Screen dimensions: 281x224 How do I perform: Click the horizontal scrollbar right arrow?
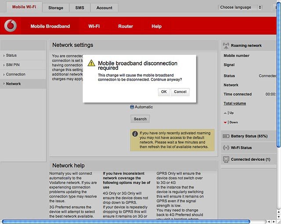coord(274,222)
